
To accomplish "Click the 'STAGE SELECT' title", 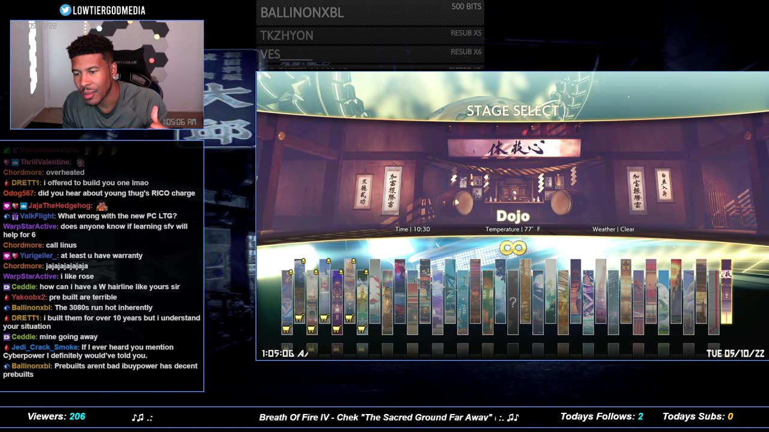I will point(512,110).
